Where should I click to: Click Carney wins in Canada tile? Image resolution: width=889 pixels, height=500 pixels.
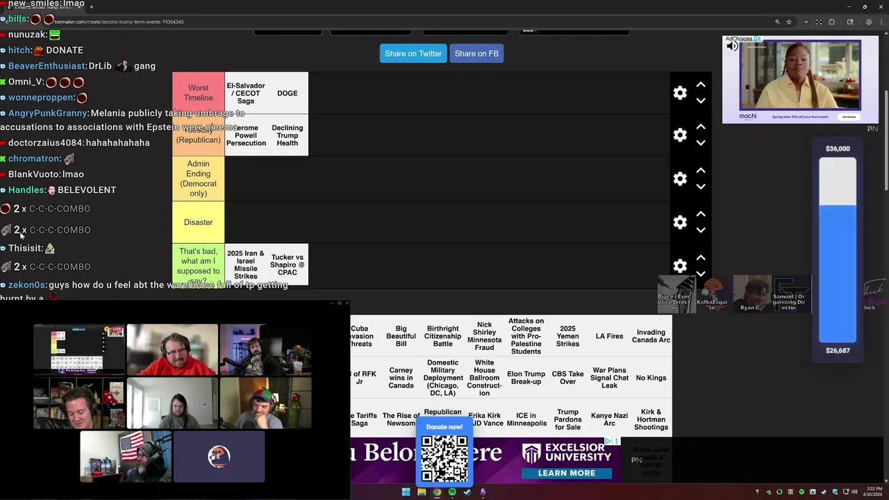coord(401,378)
